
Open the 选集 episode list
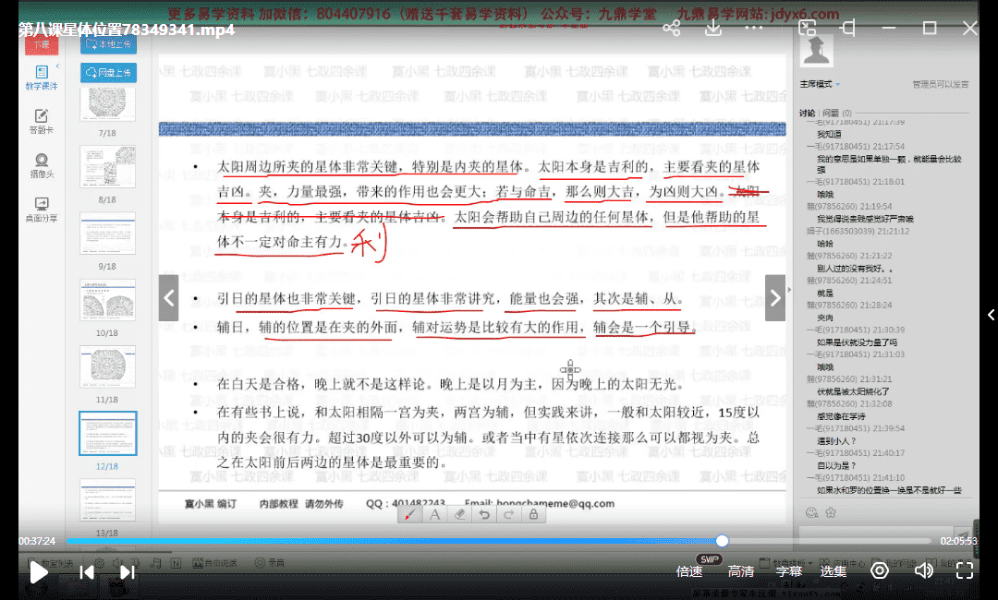pyautogui.click(x=834, y=571)
